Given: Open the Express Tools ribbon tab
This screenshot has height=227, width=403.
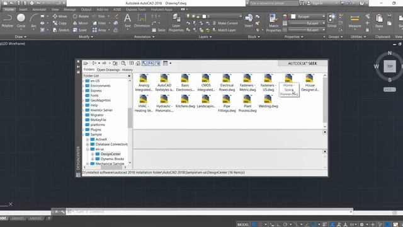Looking at the screenshot, I should point(136,9).
